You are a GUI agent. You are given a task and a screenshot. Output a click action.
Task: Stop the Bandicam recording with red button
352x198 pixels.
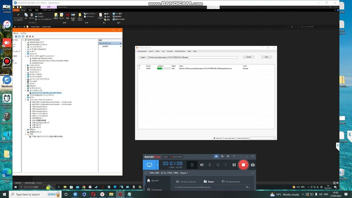coord(243,165)
